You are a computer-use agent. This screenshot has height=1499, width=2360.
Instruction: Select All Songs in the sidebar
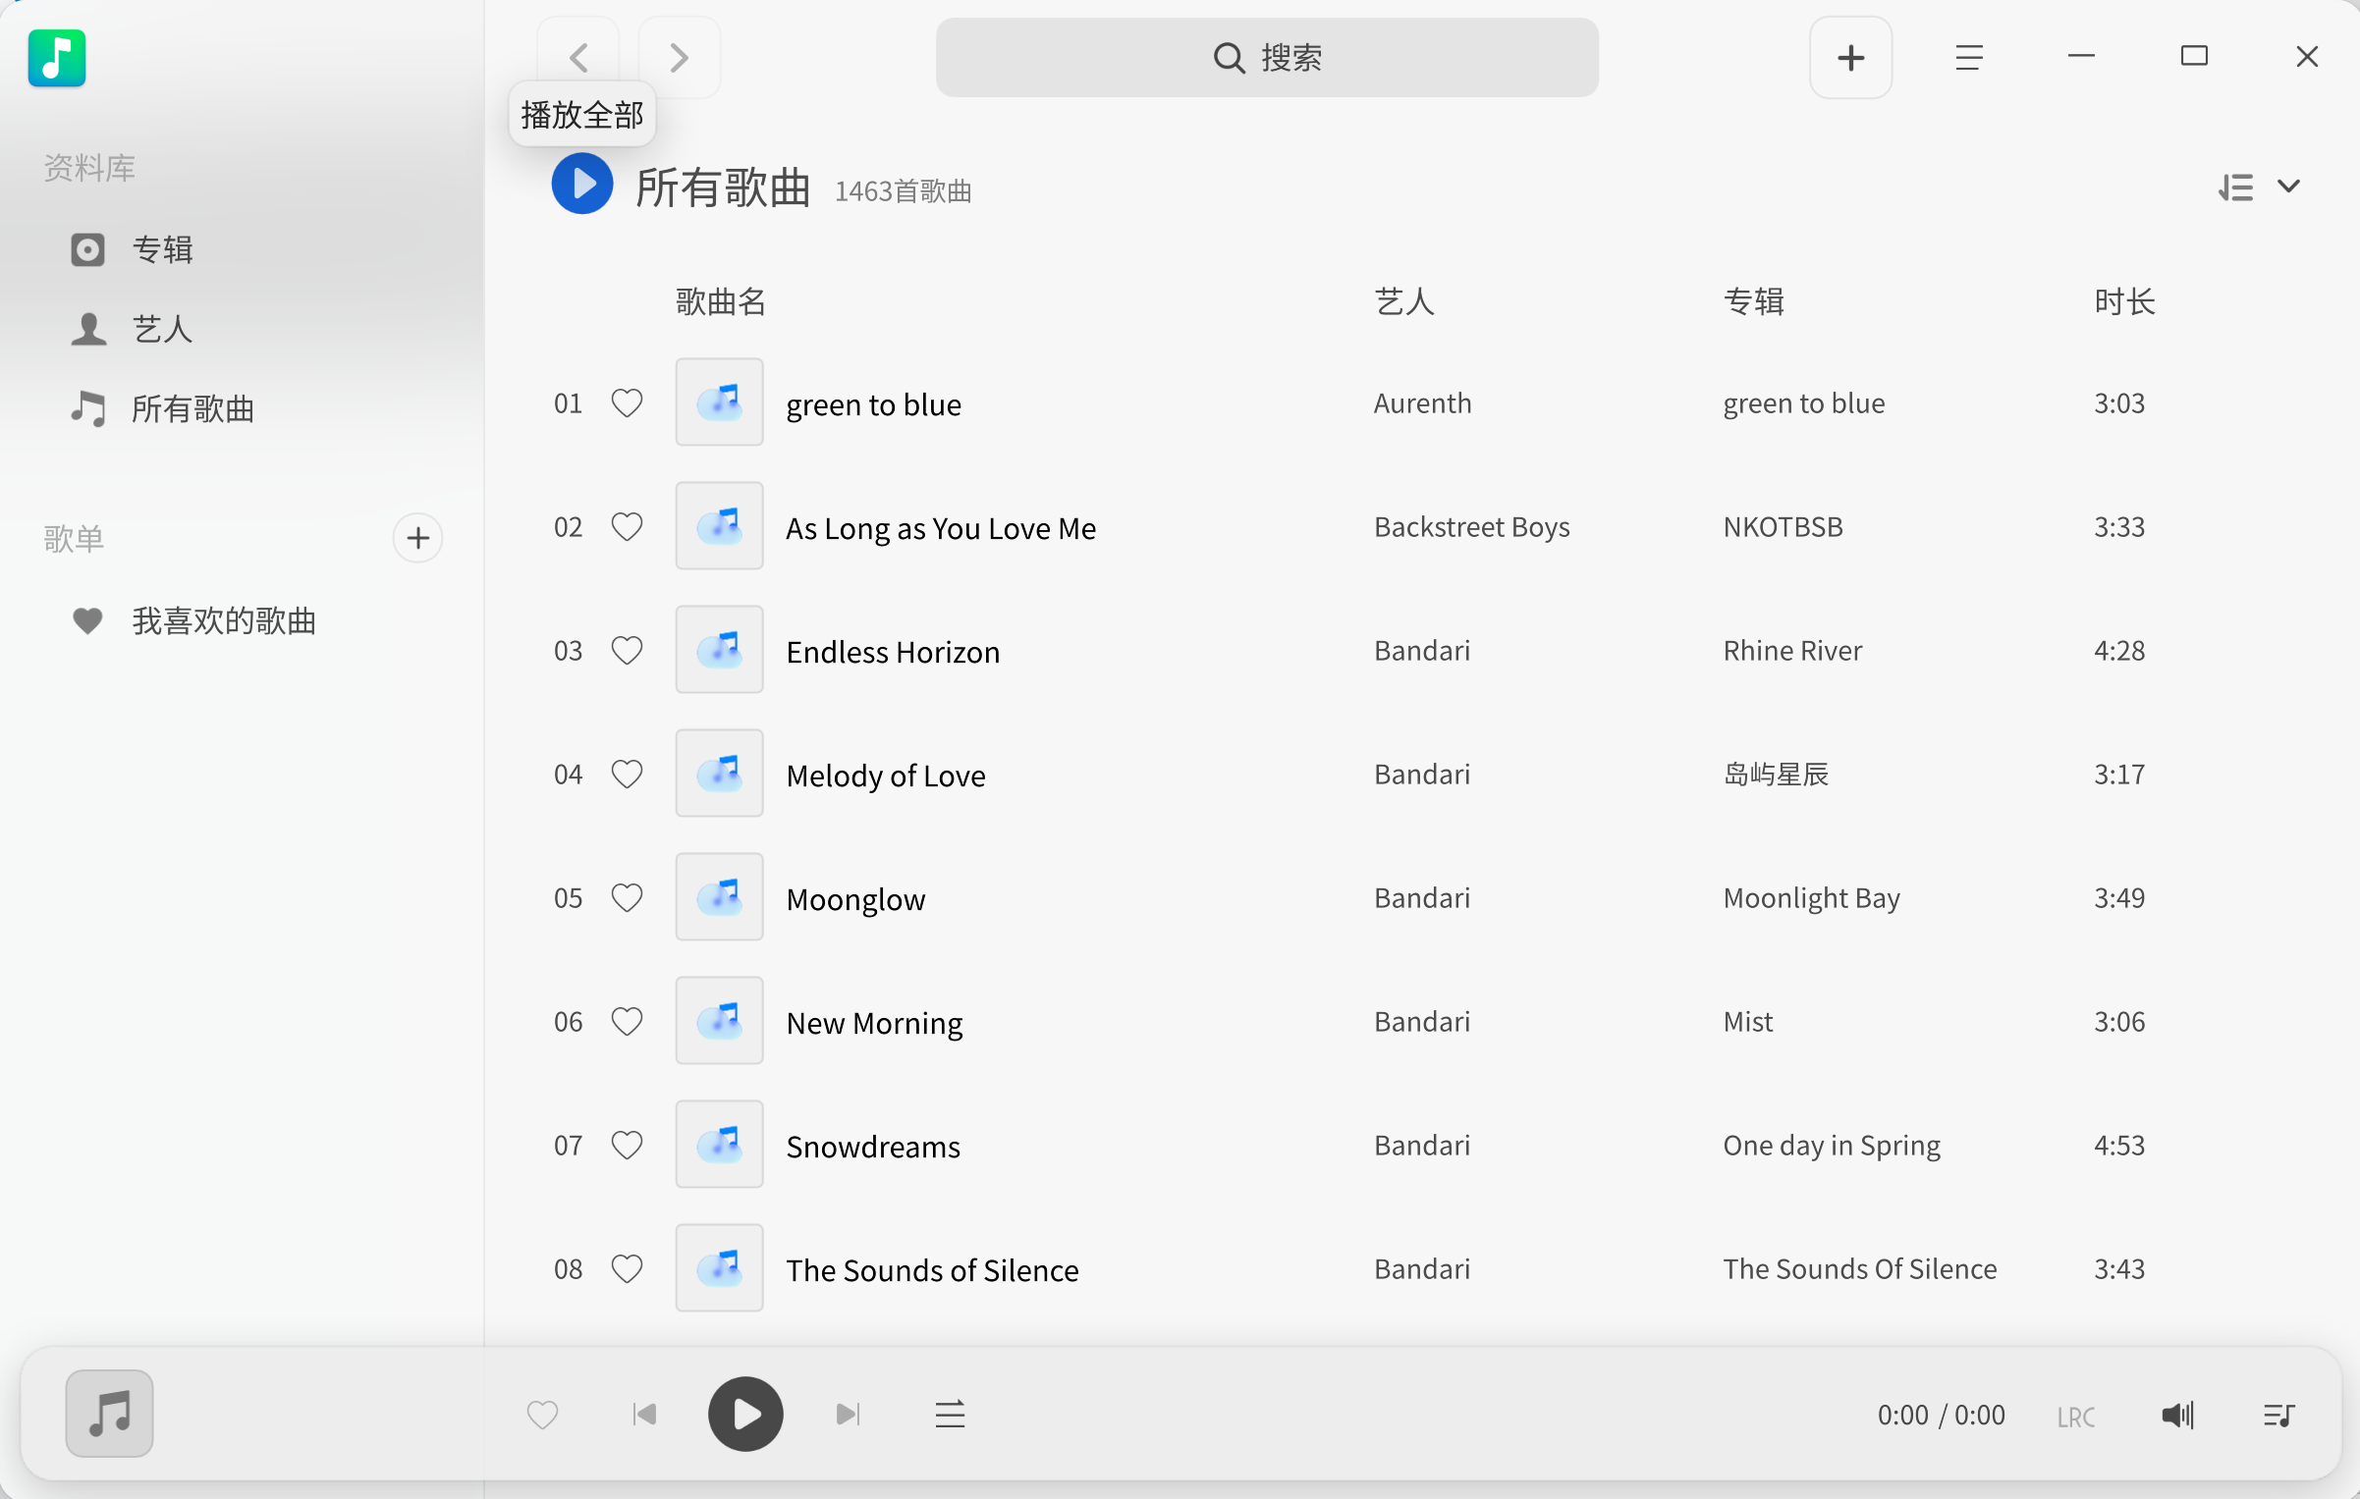click(x=162, y=408)
